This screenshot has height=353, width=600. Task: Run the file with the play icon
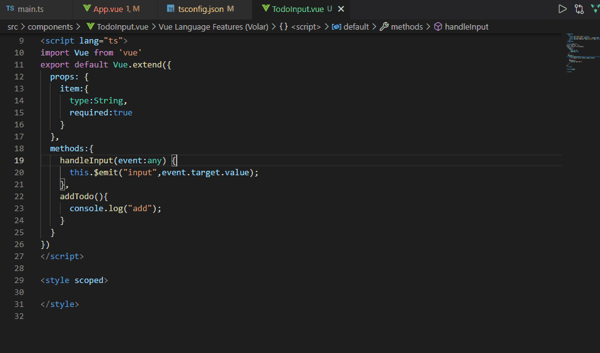pyautogui.click(x=562, y=9)
